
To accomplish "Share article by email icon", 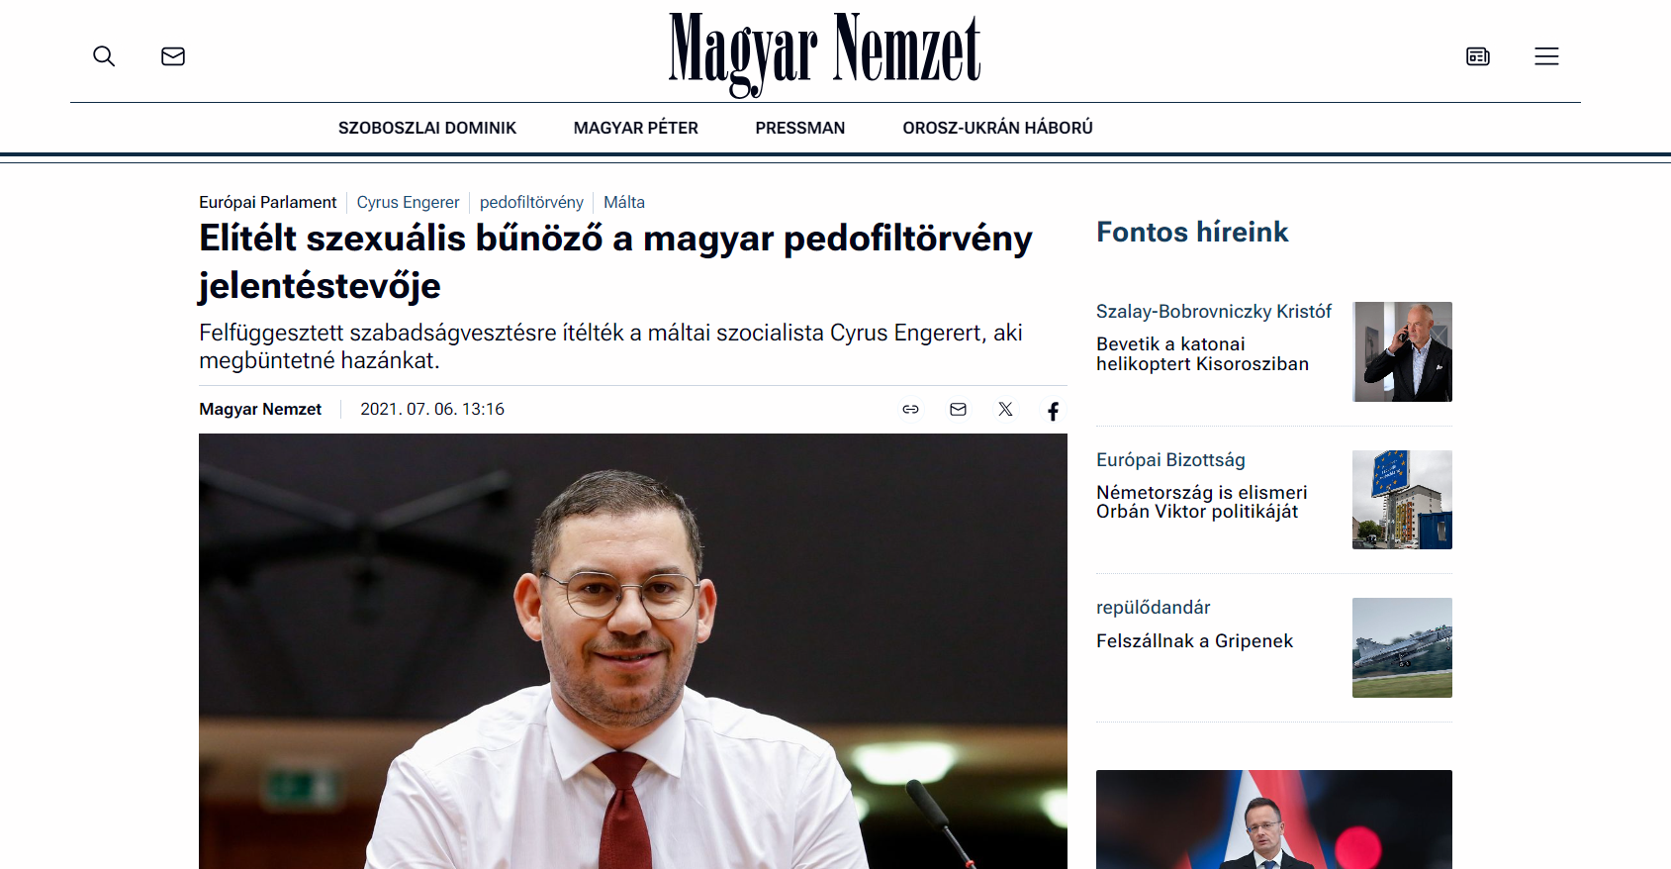I will [958, 409].
